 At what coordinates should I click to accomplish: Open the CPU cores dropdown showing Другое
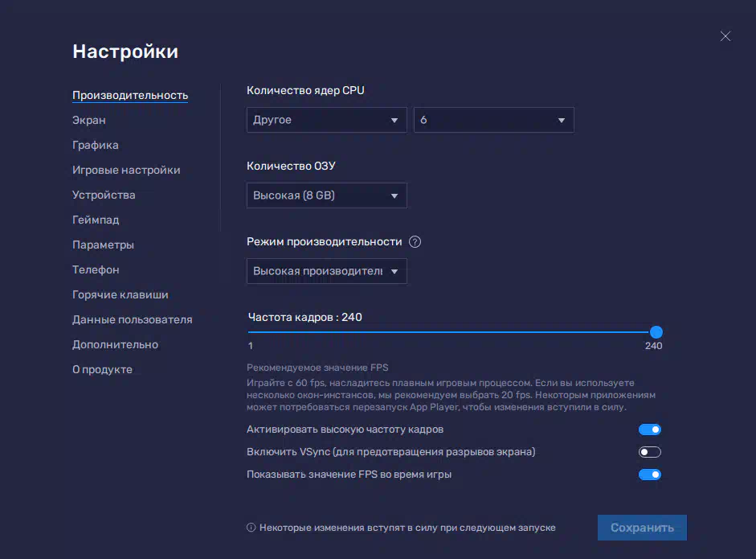pos(326,120)
